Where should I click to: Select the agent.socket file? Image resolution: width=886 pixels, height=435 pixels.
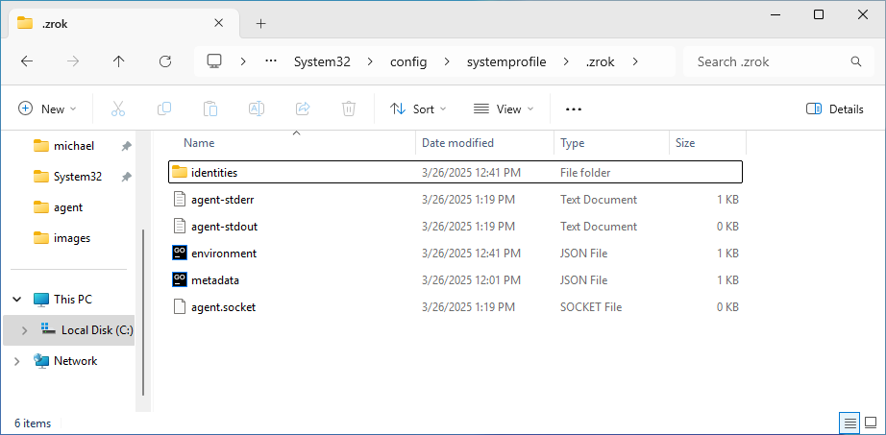[x=223, y=307]
